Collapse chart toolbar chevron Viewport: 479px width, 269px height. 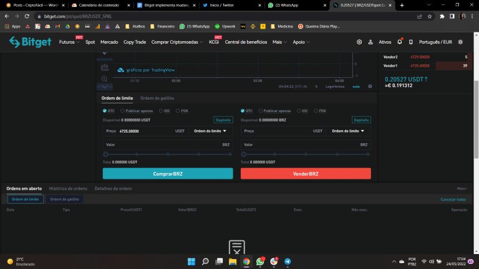105,87
